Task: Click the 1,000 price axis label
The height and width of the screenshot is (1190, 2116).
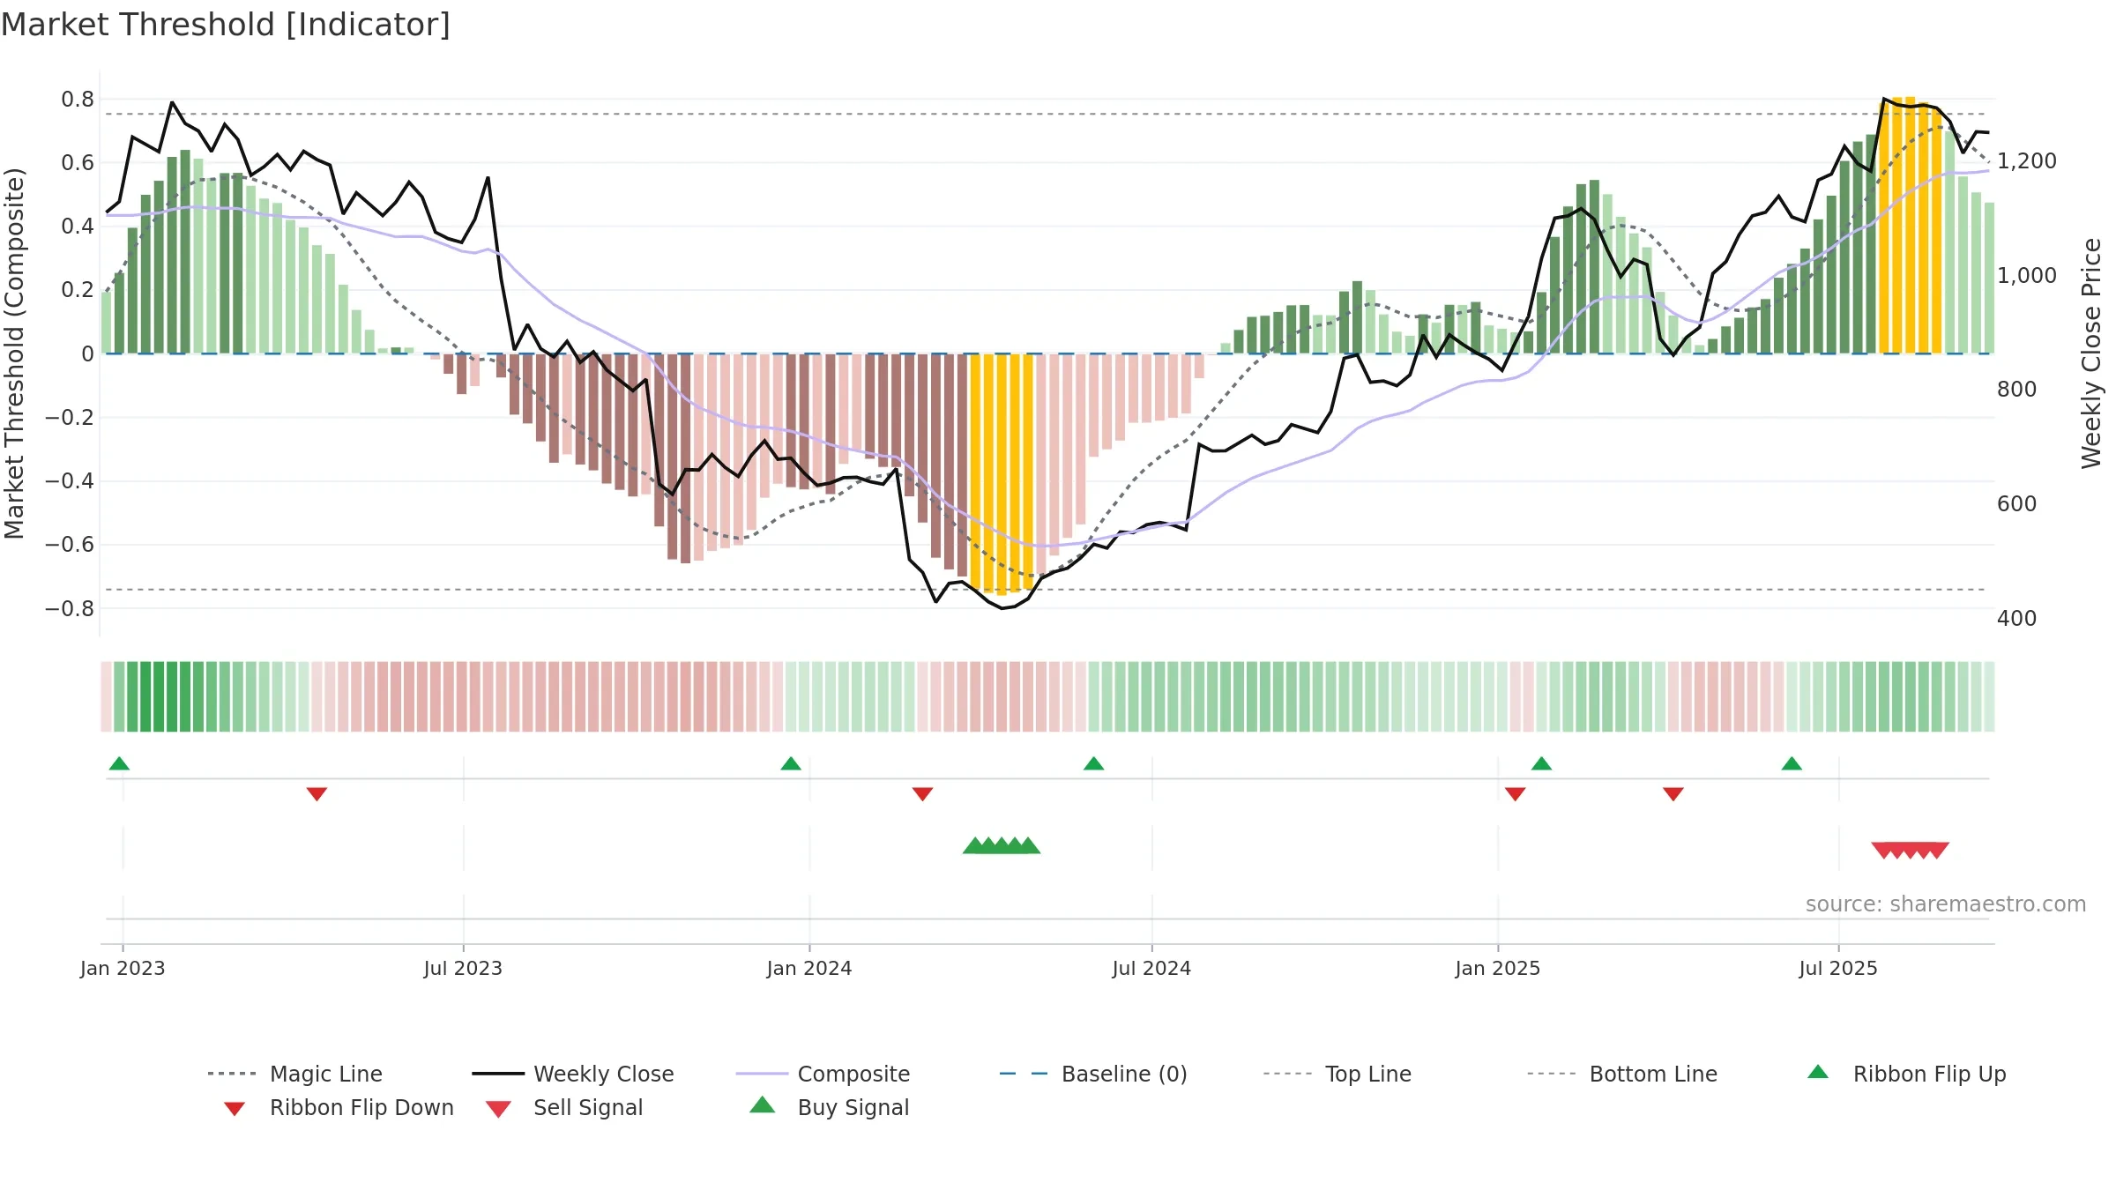Action: [x=2027, y=276]
